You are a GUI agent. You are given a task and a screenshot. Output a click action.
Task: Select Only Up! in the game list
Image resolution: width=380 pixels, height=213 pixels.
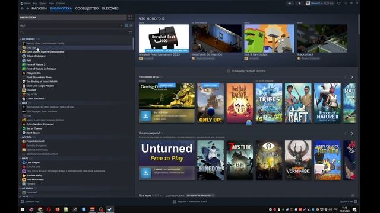point(31,47)
